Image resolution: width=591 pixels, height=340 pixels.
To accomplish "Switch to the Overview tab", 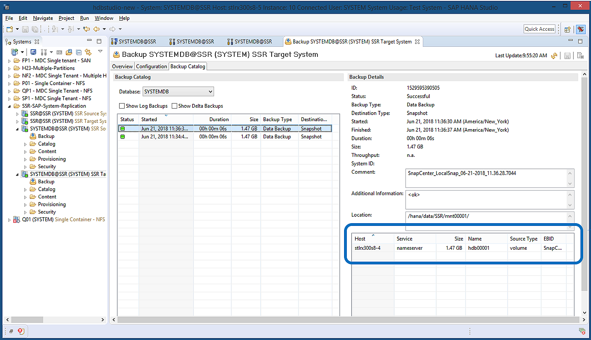I will coord(122,66).
